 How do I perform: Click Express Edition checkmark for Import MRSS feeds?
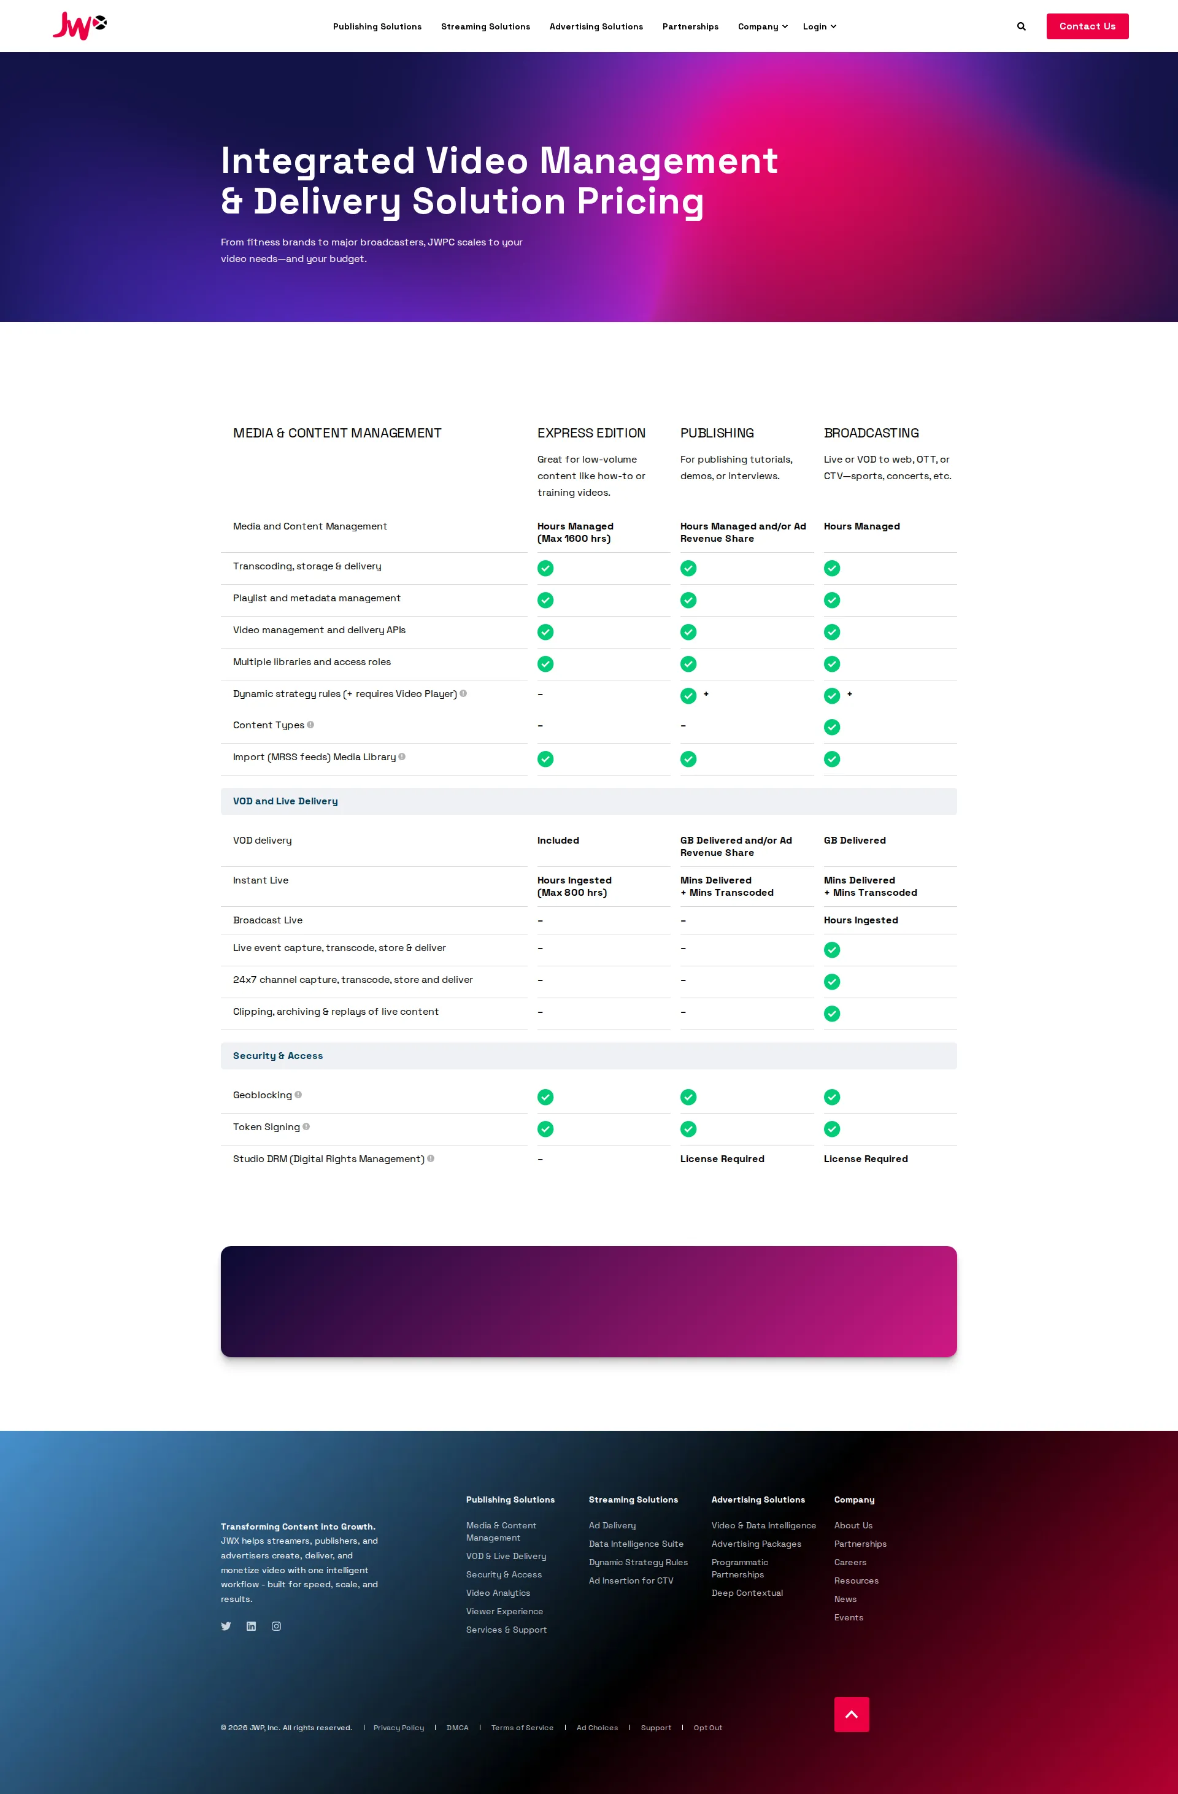pos(545,759)
